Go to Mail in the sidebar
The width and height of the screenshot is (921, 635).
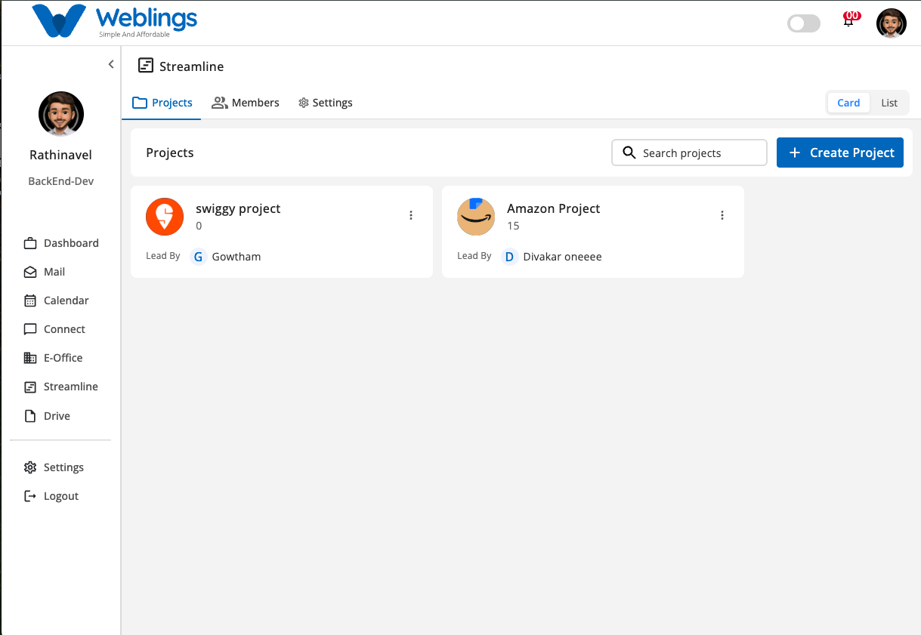(x=45, y=272)
